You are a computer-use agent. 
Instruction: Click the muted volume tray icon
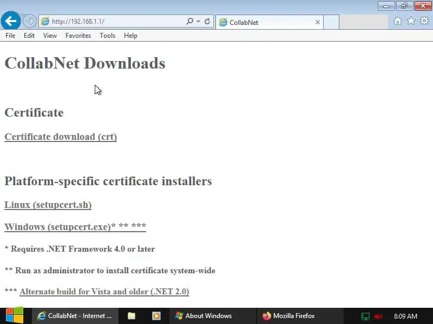[x=378, y=316]
